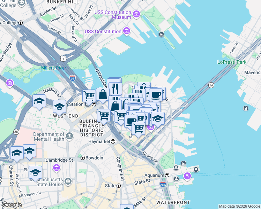Screen dimensions: 261x209
Task: Click the ferry icon on the East Boston waterfront
Action: 246,108
